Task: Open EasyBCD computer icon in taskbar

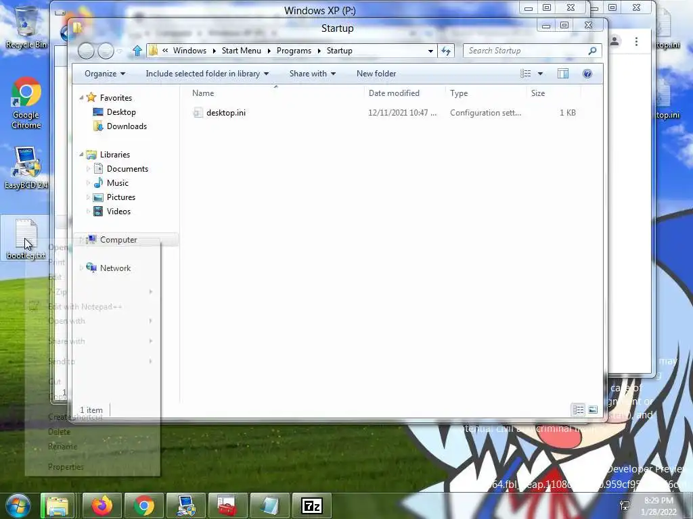Action: click(x=186, y=505)
